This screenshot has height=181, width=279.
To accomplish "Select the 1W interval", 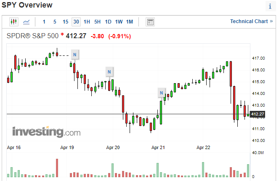I will [119, 22].
